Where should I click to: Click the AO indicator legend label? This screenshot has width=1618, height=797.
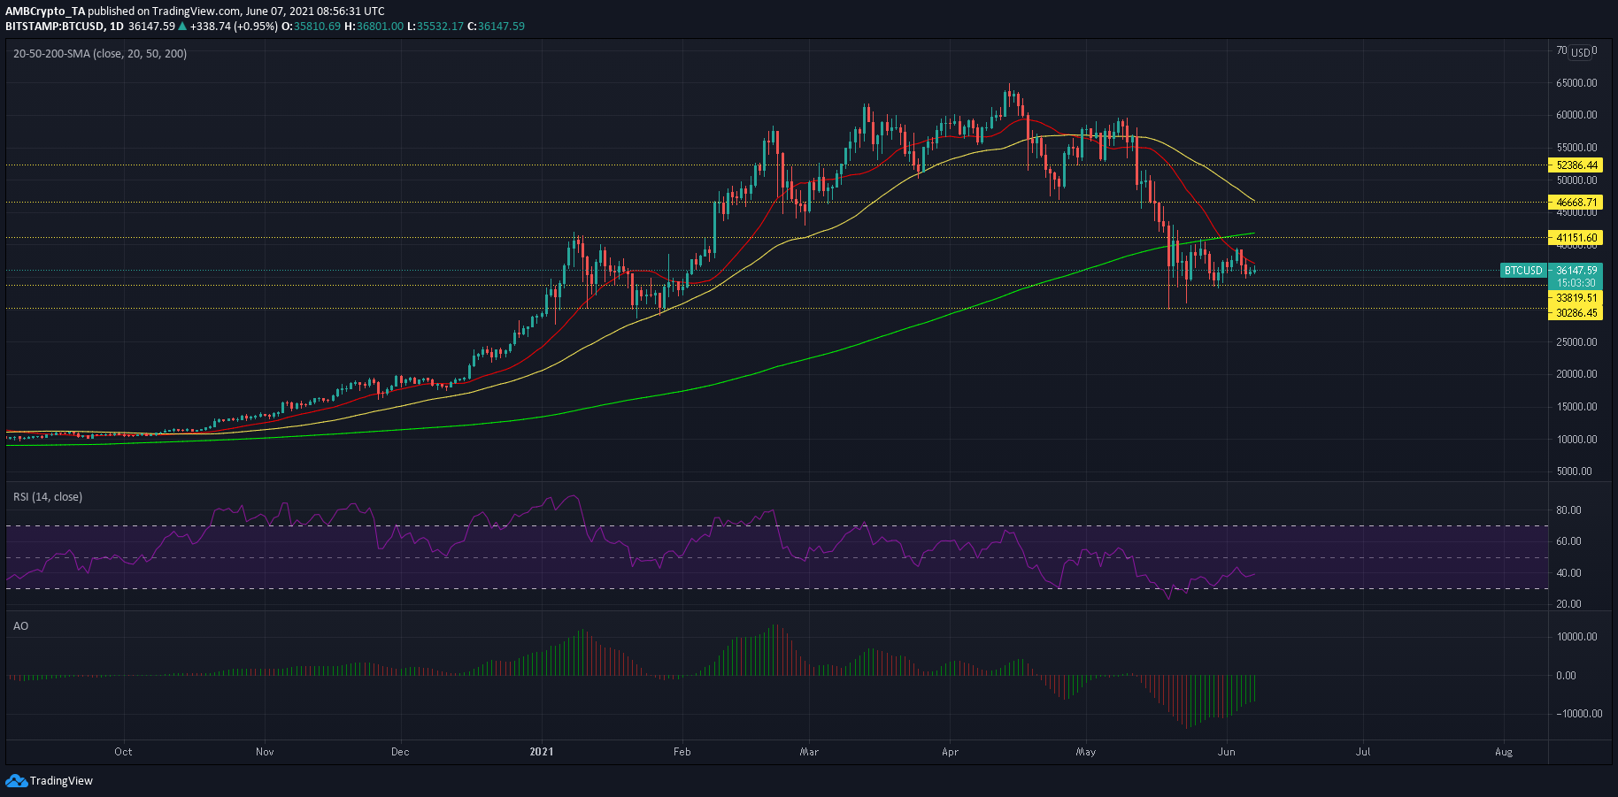20,626
